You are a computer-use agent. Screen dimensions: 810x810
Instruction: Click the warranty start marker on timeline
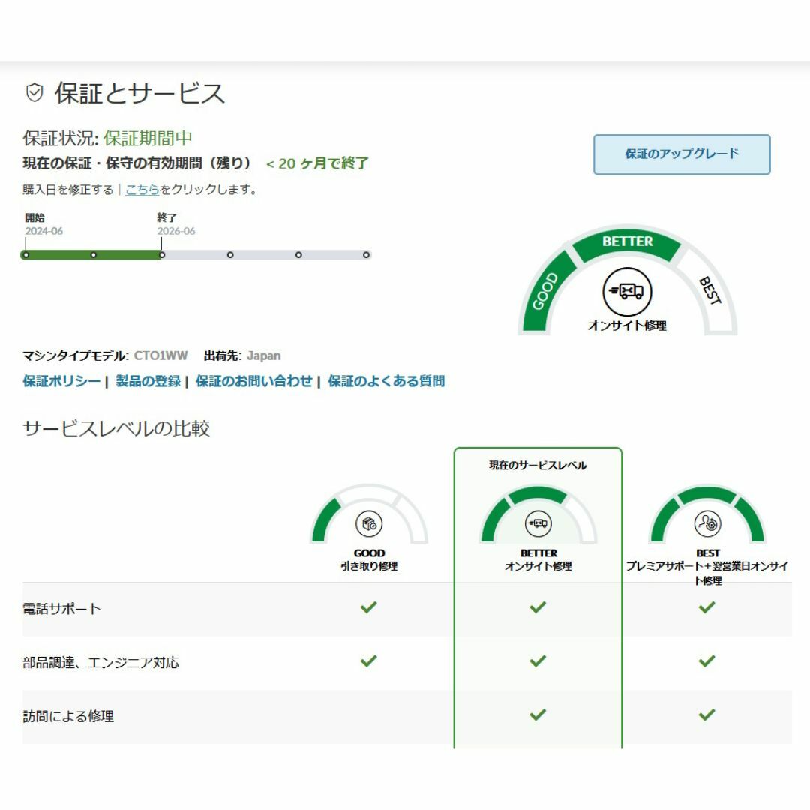point(25,255)
